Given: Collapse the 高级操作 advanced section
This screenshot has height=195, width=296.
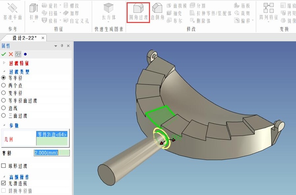Looking at the screenshot, I should 4,177.
